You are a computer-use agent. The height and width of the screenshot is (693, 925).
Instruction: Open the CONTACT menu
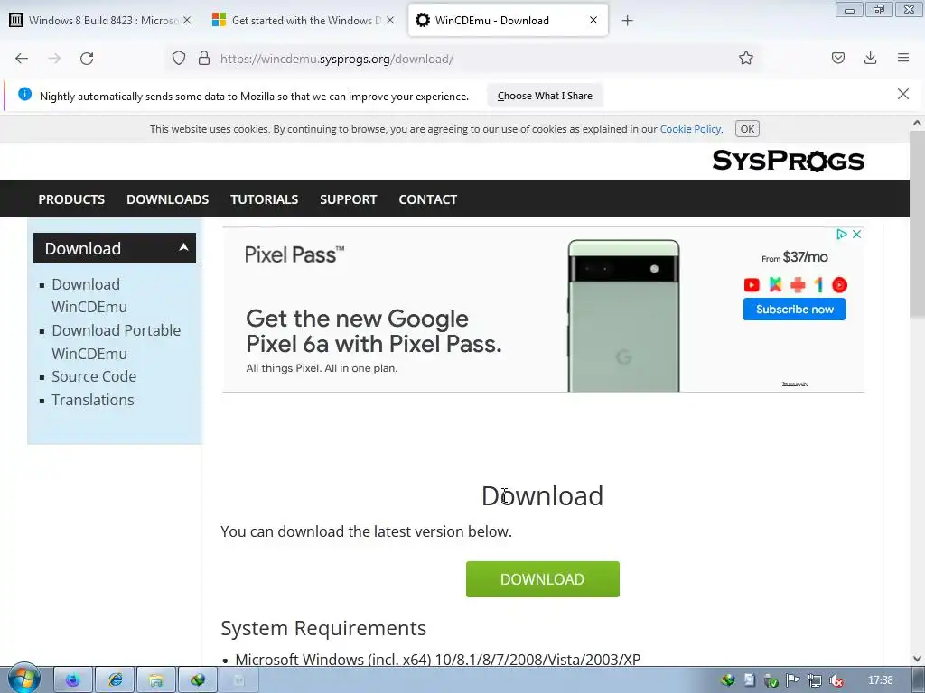(x=427, y=199)
